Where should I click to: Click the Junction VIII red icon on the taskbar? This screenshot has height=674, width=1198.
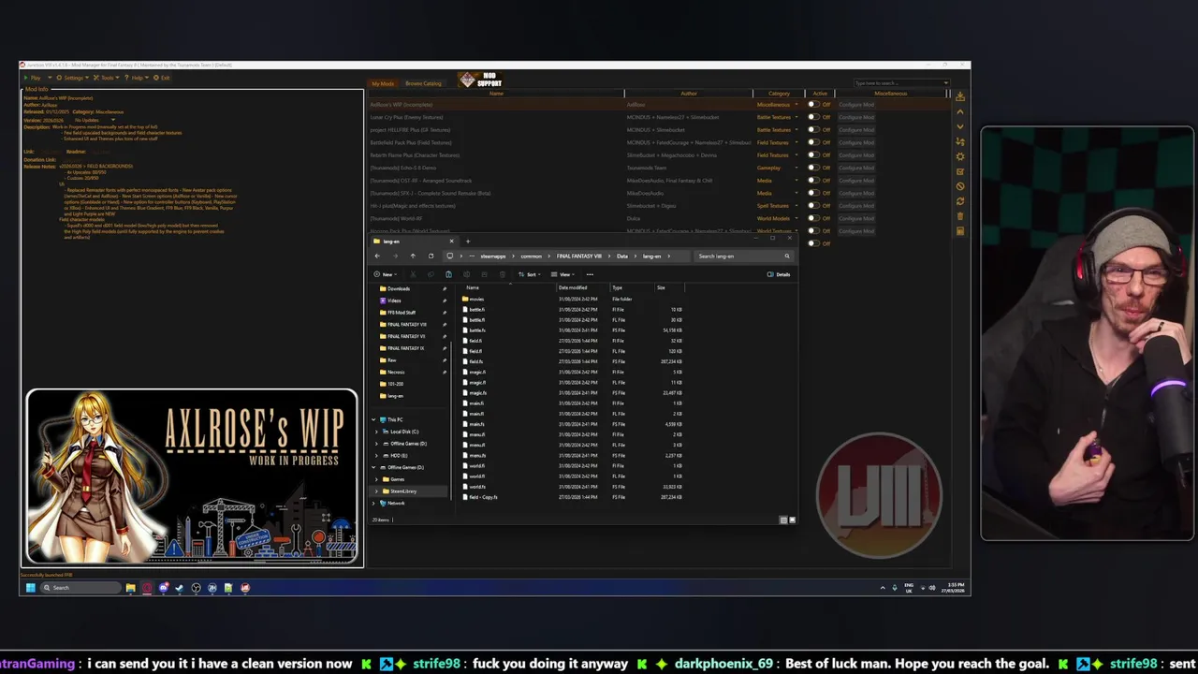245,588
